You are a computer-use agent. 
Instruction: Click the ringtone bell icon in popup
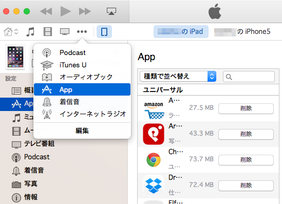click(47, 102)
